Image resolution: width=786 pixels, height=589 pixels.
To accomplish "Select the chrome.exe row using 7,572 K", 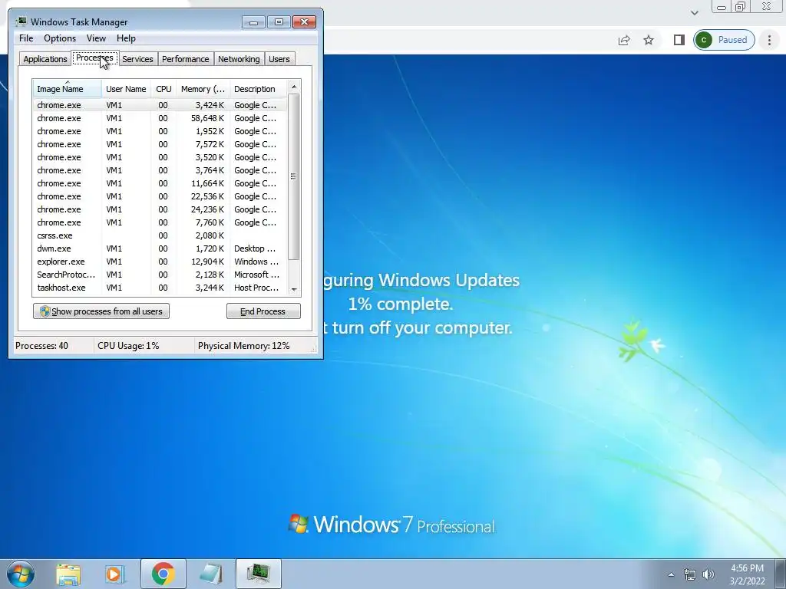I will tap(160, 144).
